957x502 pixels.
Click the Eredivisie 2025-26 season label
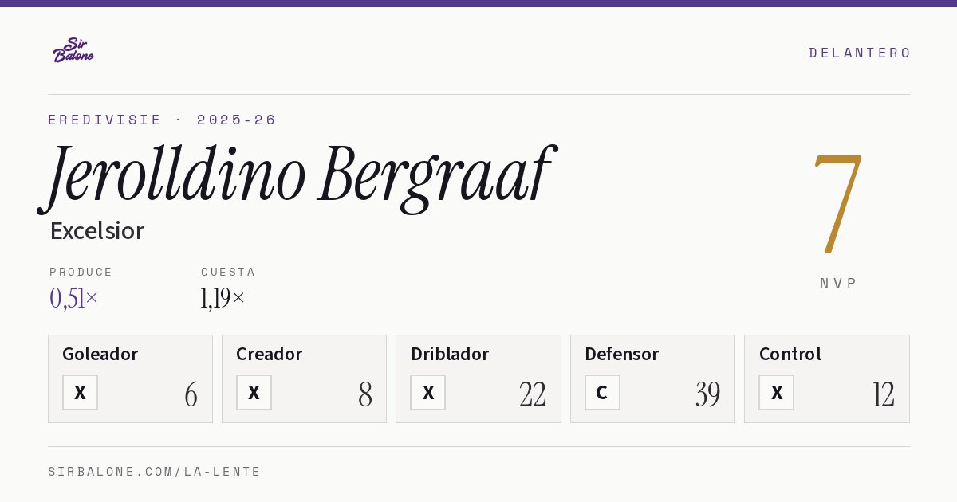click(x=163, y=120)
